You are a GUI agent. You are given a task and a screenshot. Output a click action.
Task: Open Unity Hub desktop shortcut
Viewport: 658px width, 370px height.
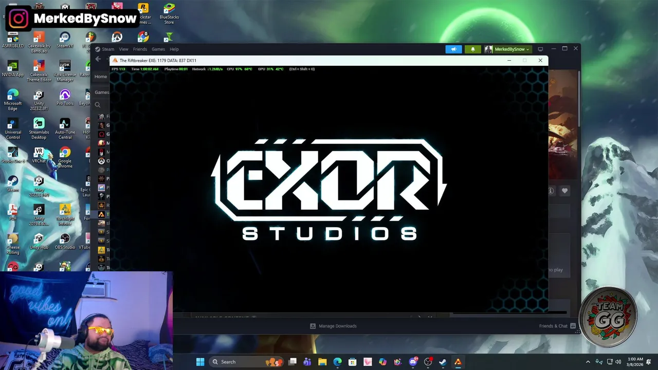39,242
